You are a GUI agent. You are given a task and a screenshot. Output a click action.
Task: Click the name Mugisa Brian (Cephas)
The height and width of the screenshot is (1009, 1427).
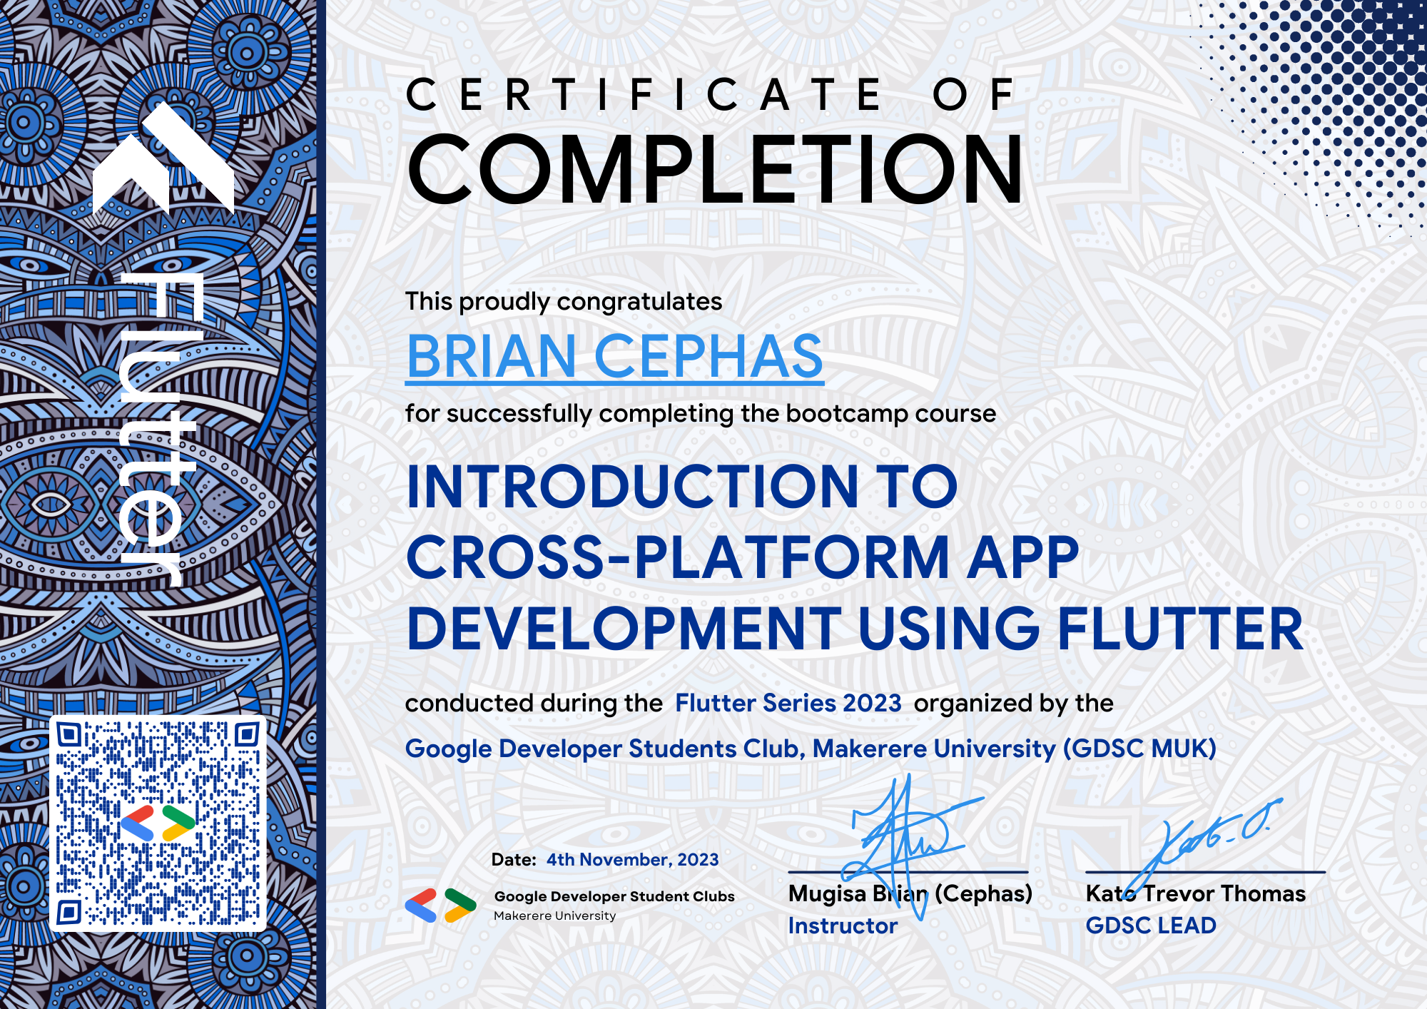click(910, 893)
